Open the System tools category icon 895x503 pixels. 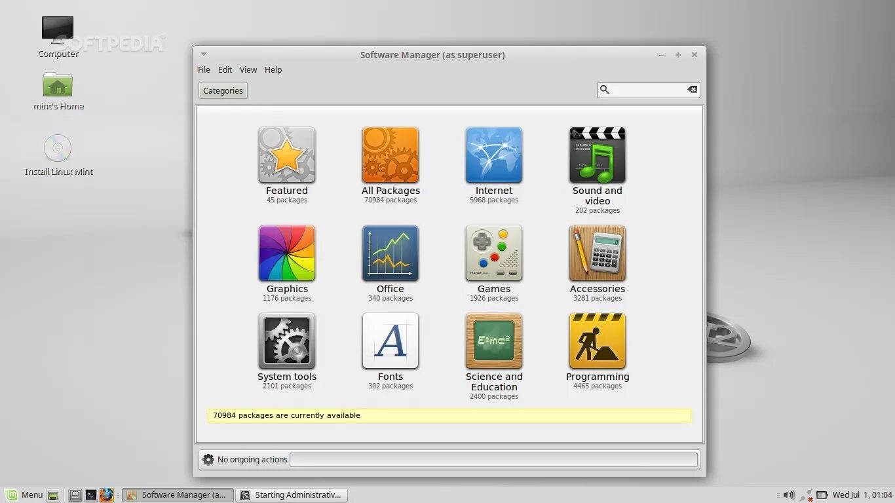point(287,341)
